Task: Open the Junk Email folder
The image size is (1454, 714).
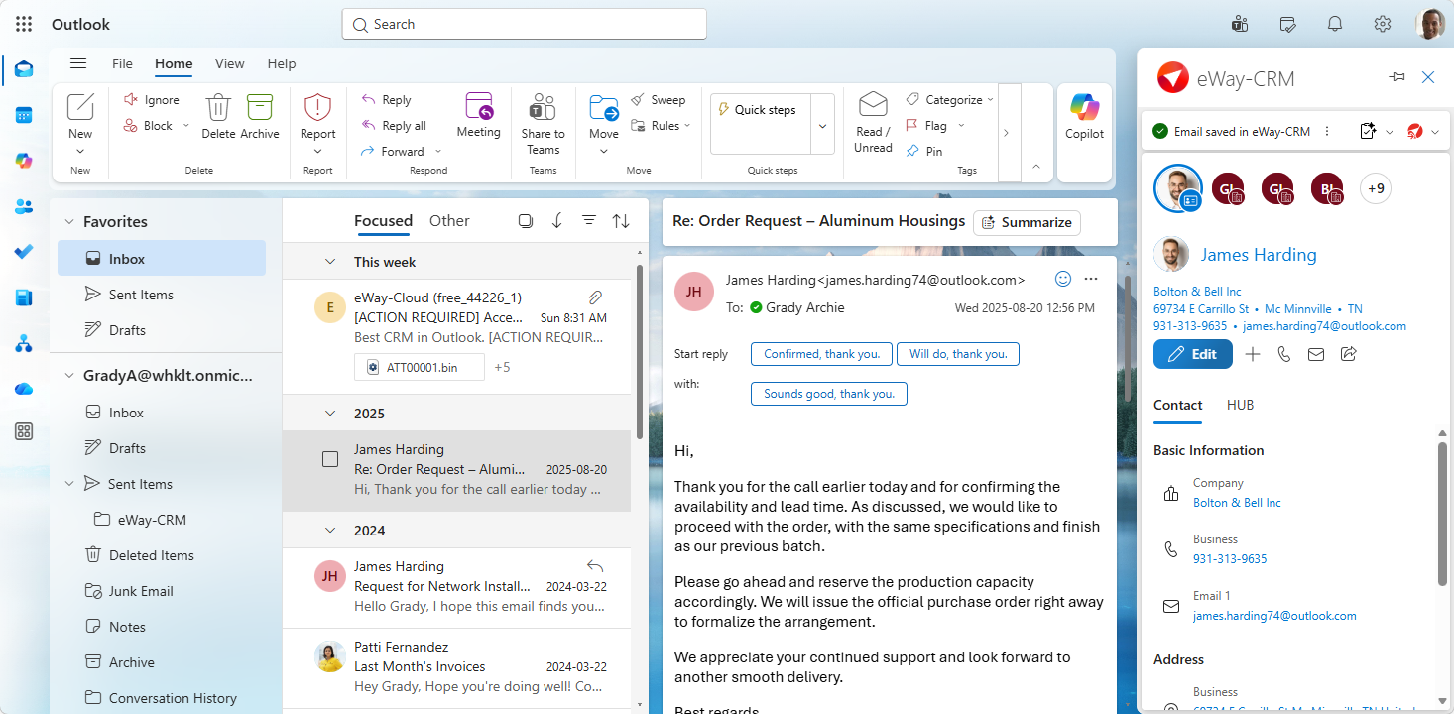Action: 141,591
